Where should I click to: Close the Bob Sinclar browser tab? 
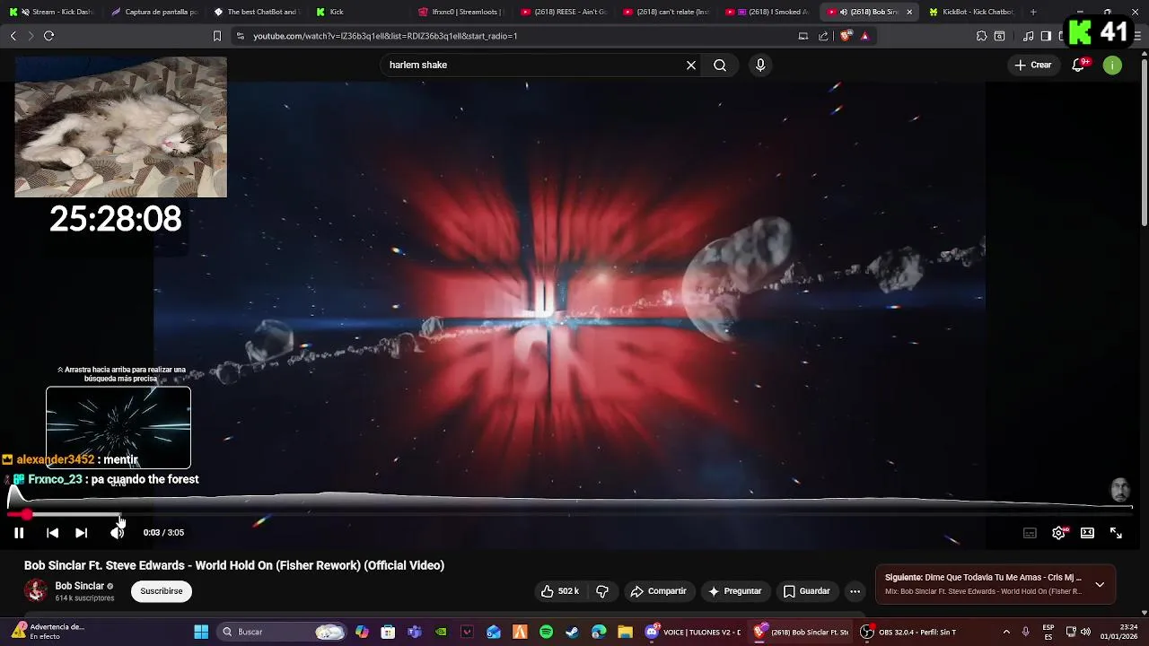pyautogui.click(x=909, y=12)
